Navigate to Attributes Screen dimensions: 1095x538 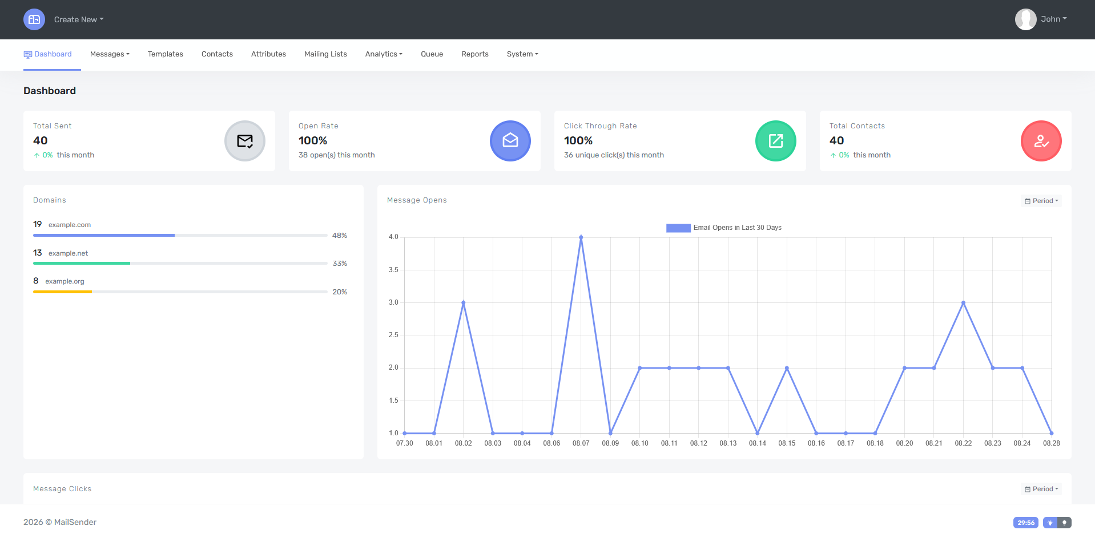pyautogui.click(x=268, y=54)
